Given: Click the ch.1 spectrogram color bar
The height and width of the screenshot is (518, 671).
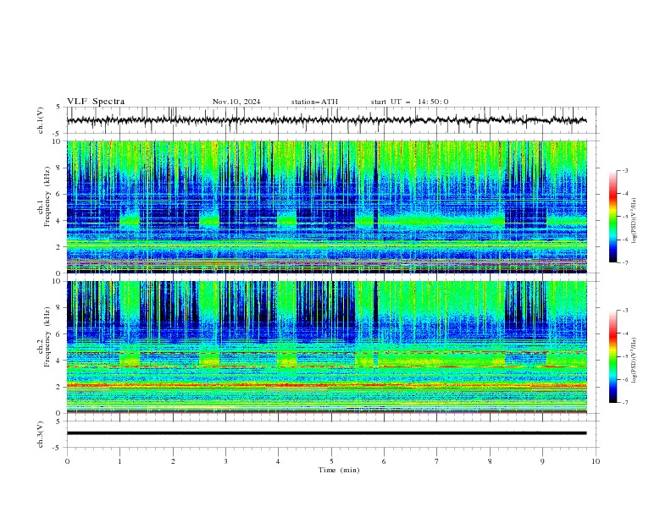Looking at the screenshot, I should 613,216.
